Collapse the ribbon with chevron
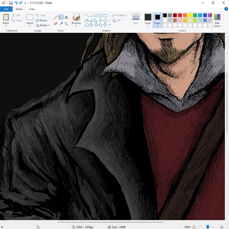Viewport: 229px width, 229px height. (221, 9)
